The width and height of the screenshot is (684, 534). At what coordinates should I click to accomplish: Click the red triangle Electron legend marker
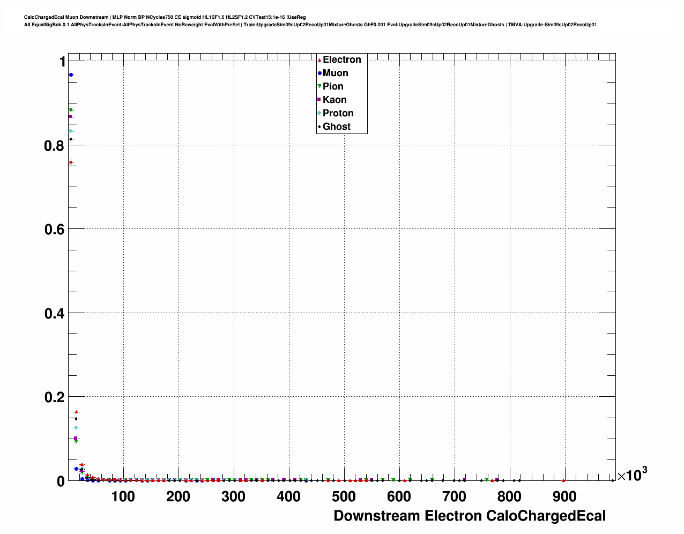pos(319,60)
